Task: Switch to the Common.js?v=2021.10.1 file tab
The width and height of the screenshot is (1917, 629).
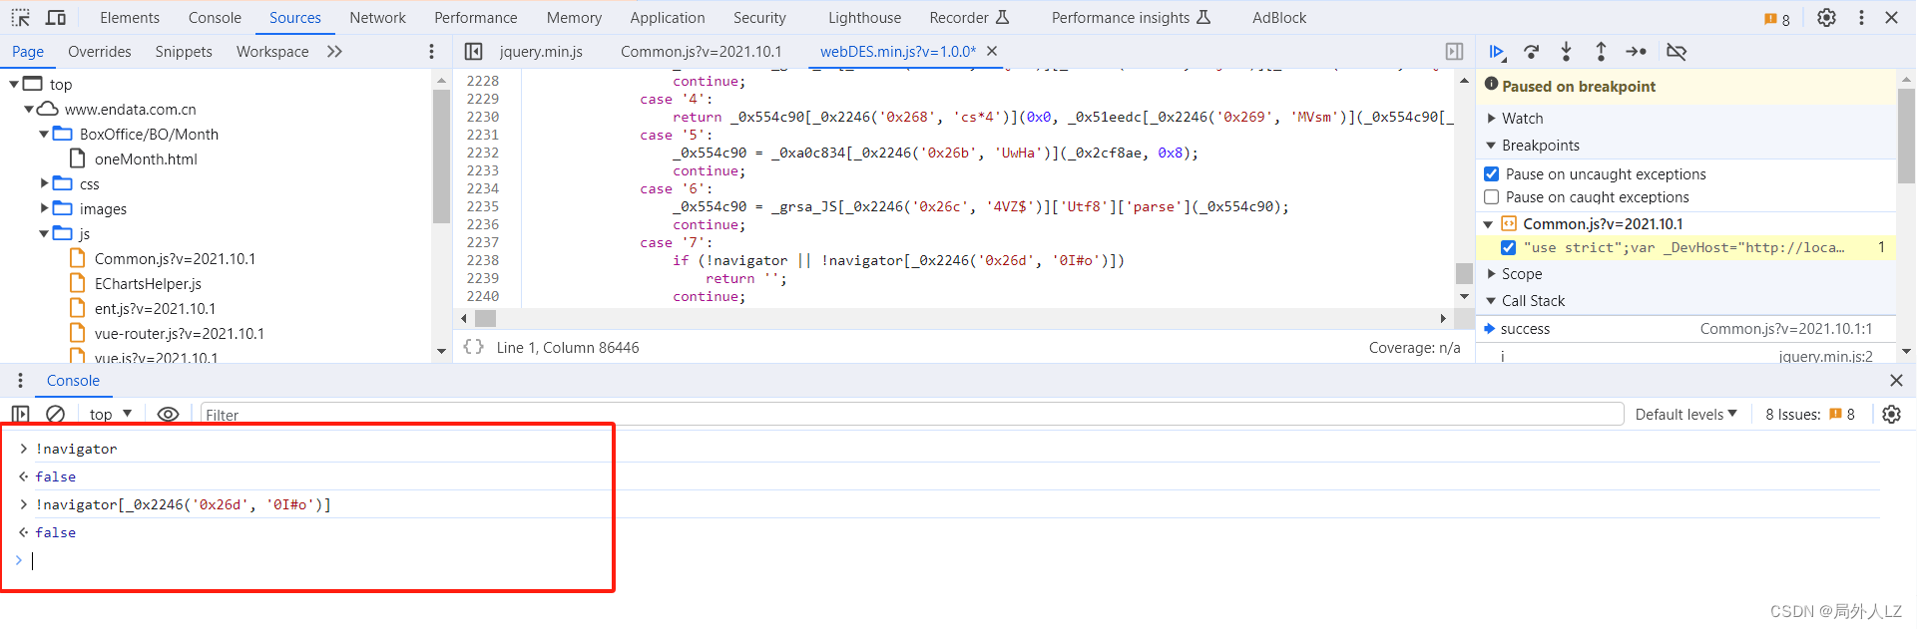Action: pyautogui.click(x=702, y=51)
